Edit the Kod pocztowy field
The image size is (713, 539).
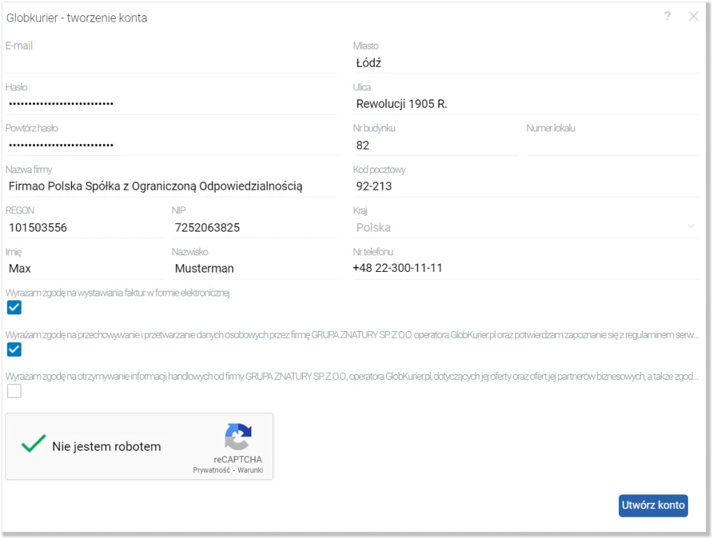point(526,186)
